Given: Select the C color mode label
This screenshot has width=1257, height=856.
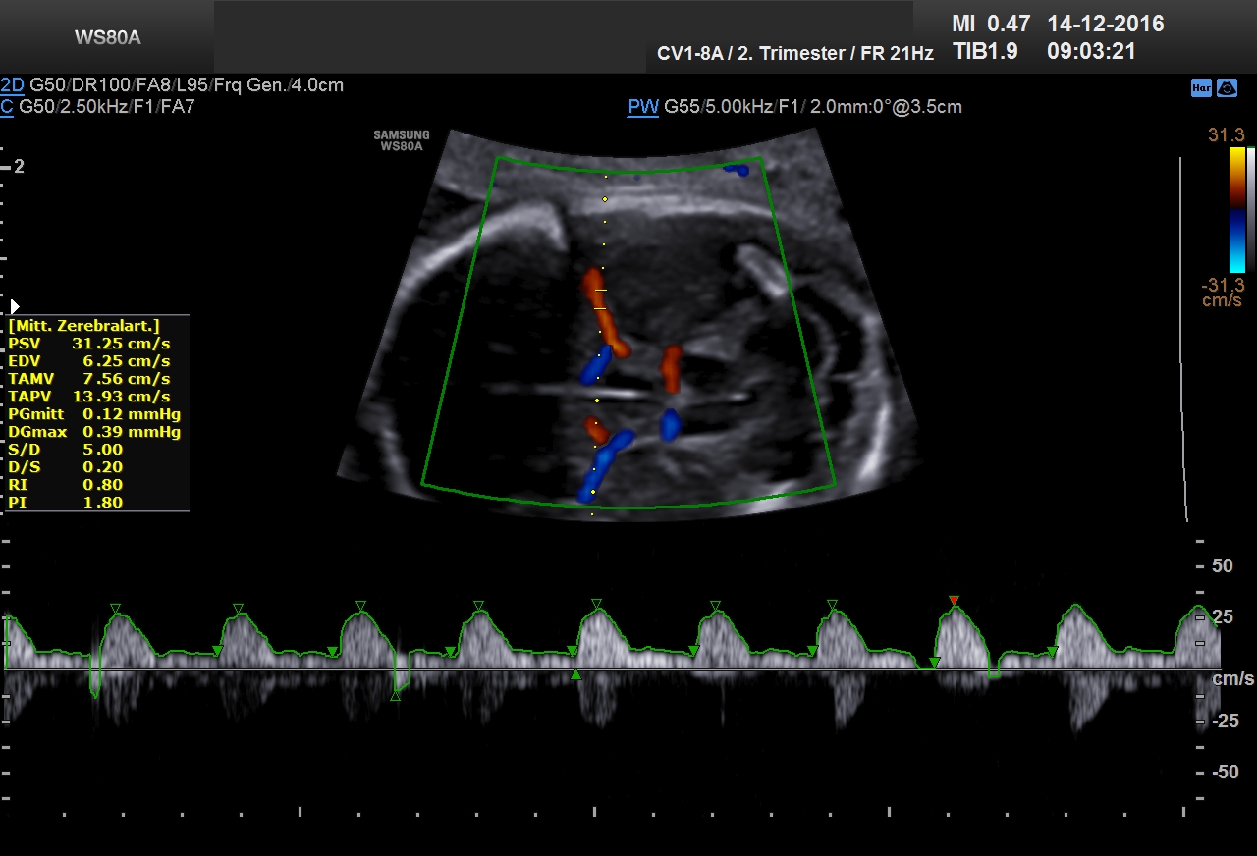Looking at the screenshot, I should coord(7,106).
